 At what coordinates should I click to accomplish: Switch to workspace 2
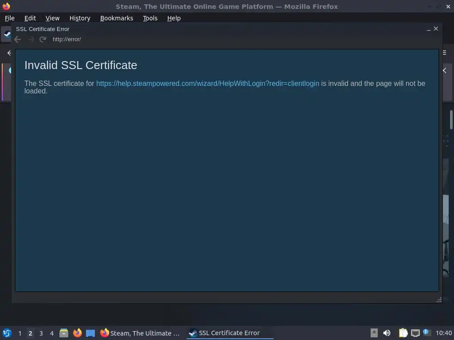pyautogui.click(x=31, y=333)
